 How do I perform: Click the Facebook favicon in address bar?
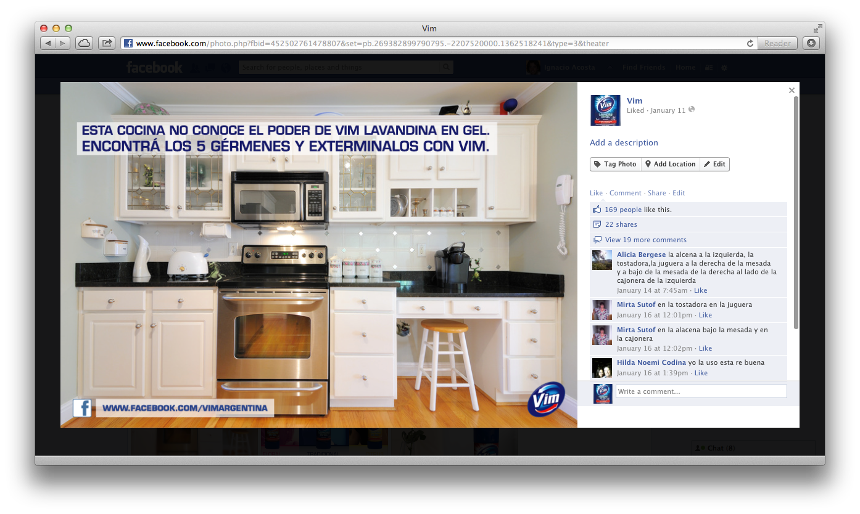pyautogui.click(x=128, y=43)
